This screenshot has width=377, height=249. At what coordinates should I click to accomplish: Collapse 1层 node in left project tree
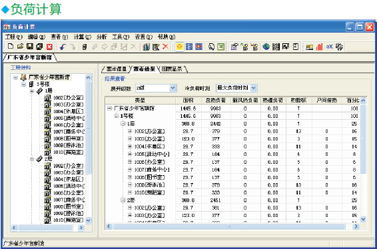pyautogui.click(x=32, y=91)
